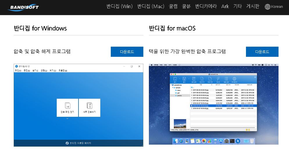Click the Bandisoft logo
This screenshot has width=289, height=151.
click(x=23, y=7)
